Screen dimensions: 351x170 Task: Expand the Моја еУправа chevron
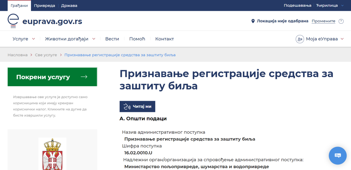point(342,39)
